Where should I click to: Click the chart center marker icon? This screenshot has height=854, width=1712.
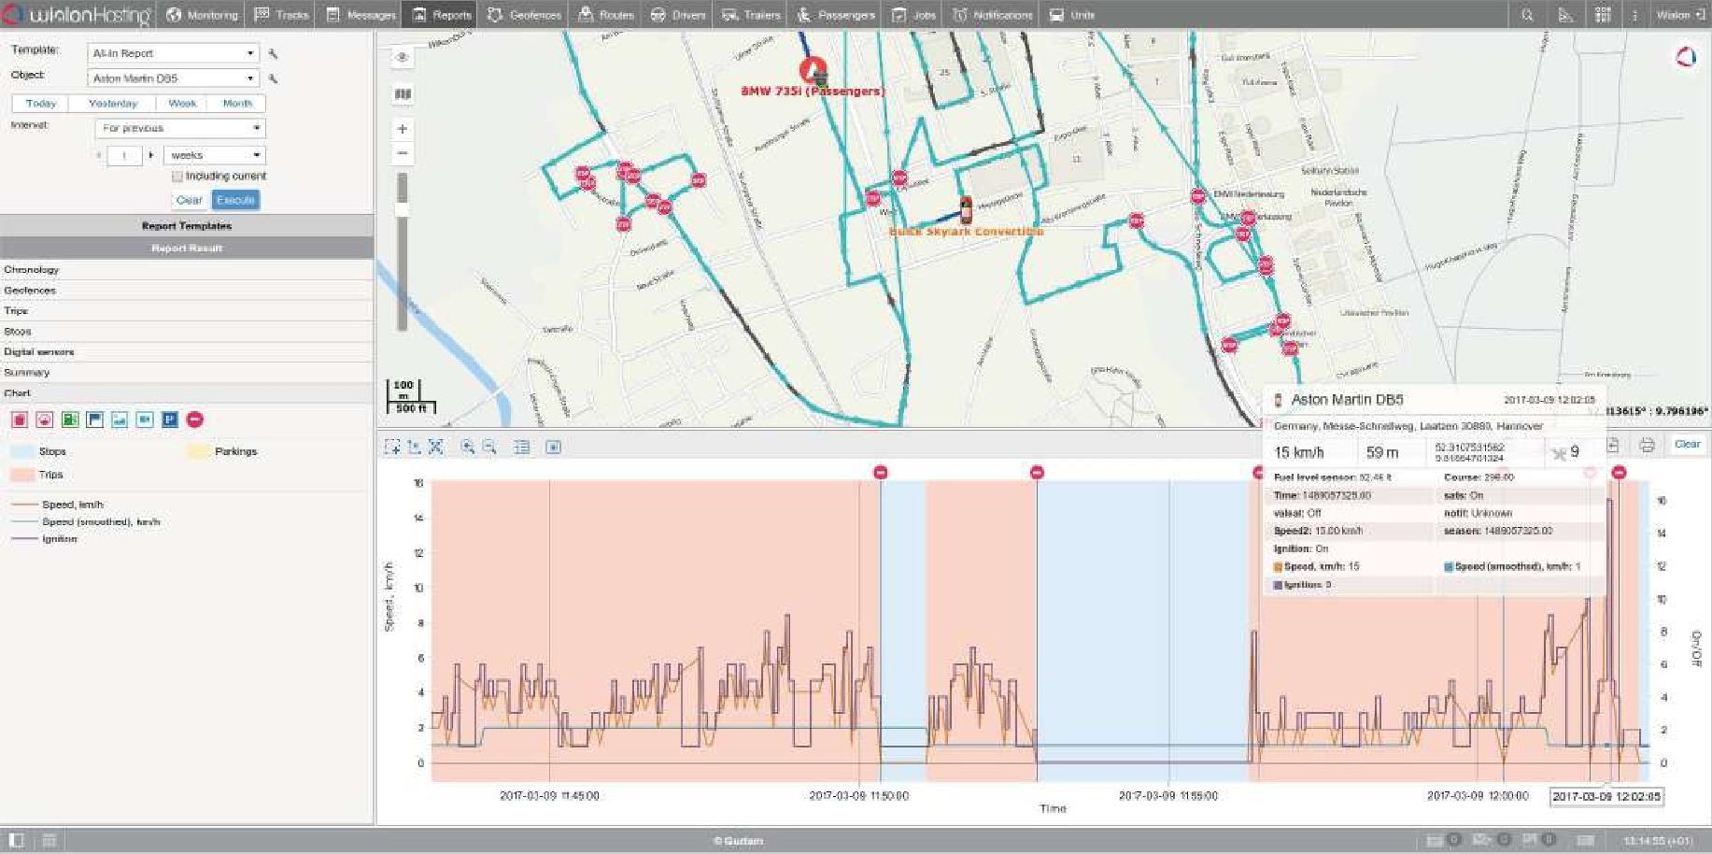553,448
